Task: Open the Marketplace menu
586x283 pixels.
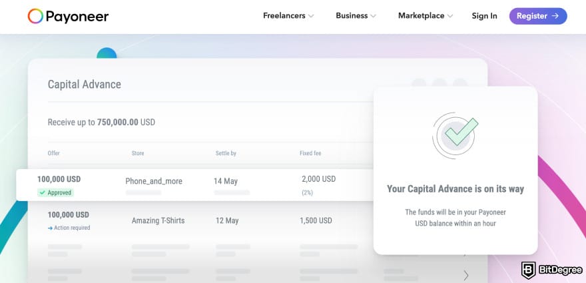Action: point(426,16)
